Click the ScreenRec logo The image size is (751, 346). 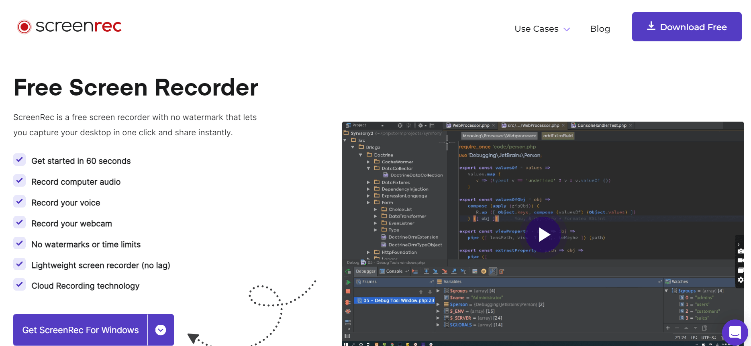tap(69, 26)
